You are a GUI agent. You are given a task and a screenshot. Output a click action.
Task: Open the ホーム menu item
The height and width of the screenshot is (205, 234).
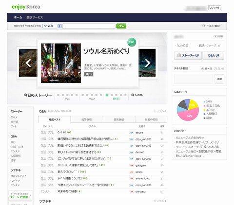[18, 17]
